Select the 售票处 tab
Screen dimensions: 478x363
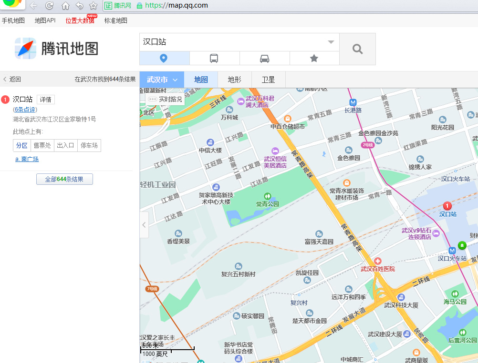(42, 146)
